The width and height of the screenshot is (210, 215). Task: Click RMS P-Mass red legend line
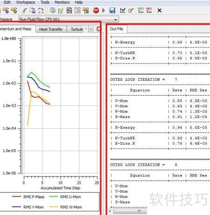[16, 197]
